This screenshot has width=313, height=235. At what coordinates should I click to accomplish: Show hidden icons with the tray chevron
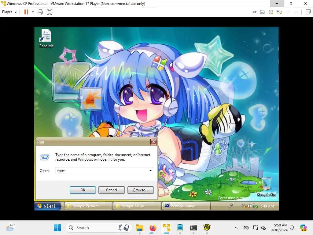pyautogui.click(x=236, y=228)
